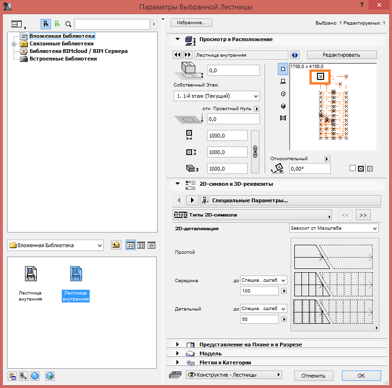Click the layer stack icon
392x388 pixels.
click(175, 375)
